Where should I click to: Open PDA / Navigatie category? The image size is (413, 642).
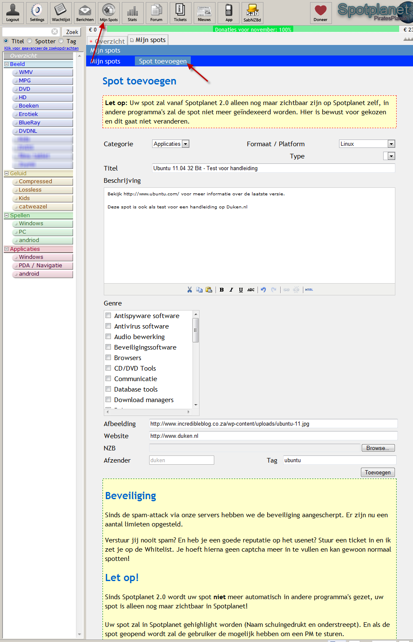coord(43,266)
